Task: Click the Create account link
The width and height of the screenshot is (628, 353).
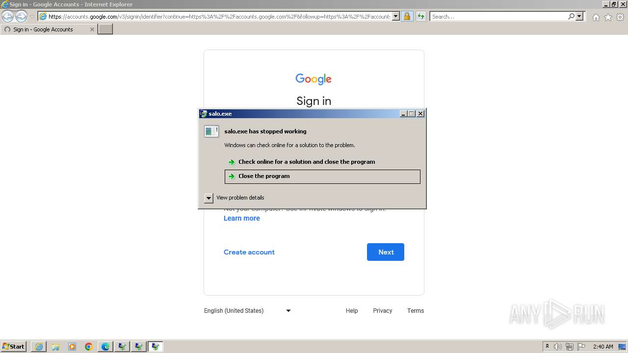Action: 249,252
